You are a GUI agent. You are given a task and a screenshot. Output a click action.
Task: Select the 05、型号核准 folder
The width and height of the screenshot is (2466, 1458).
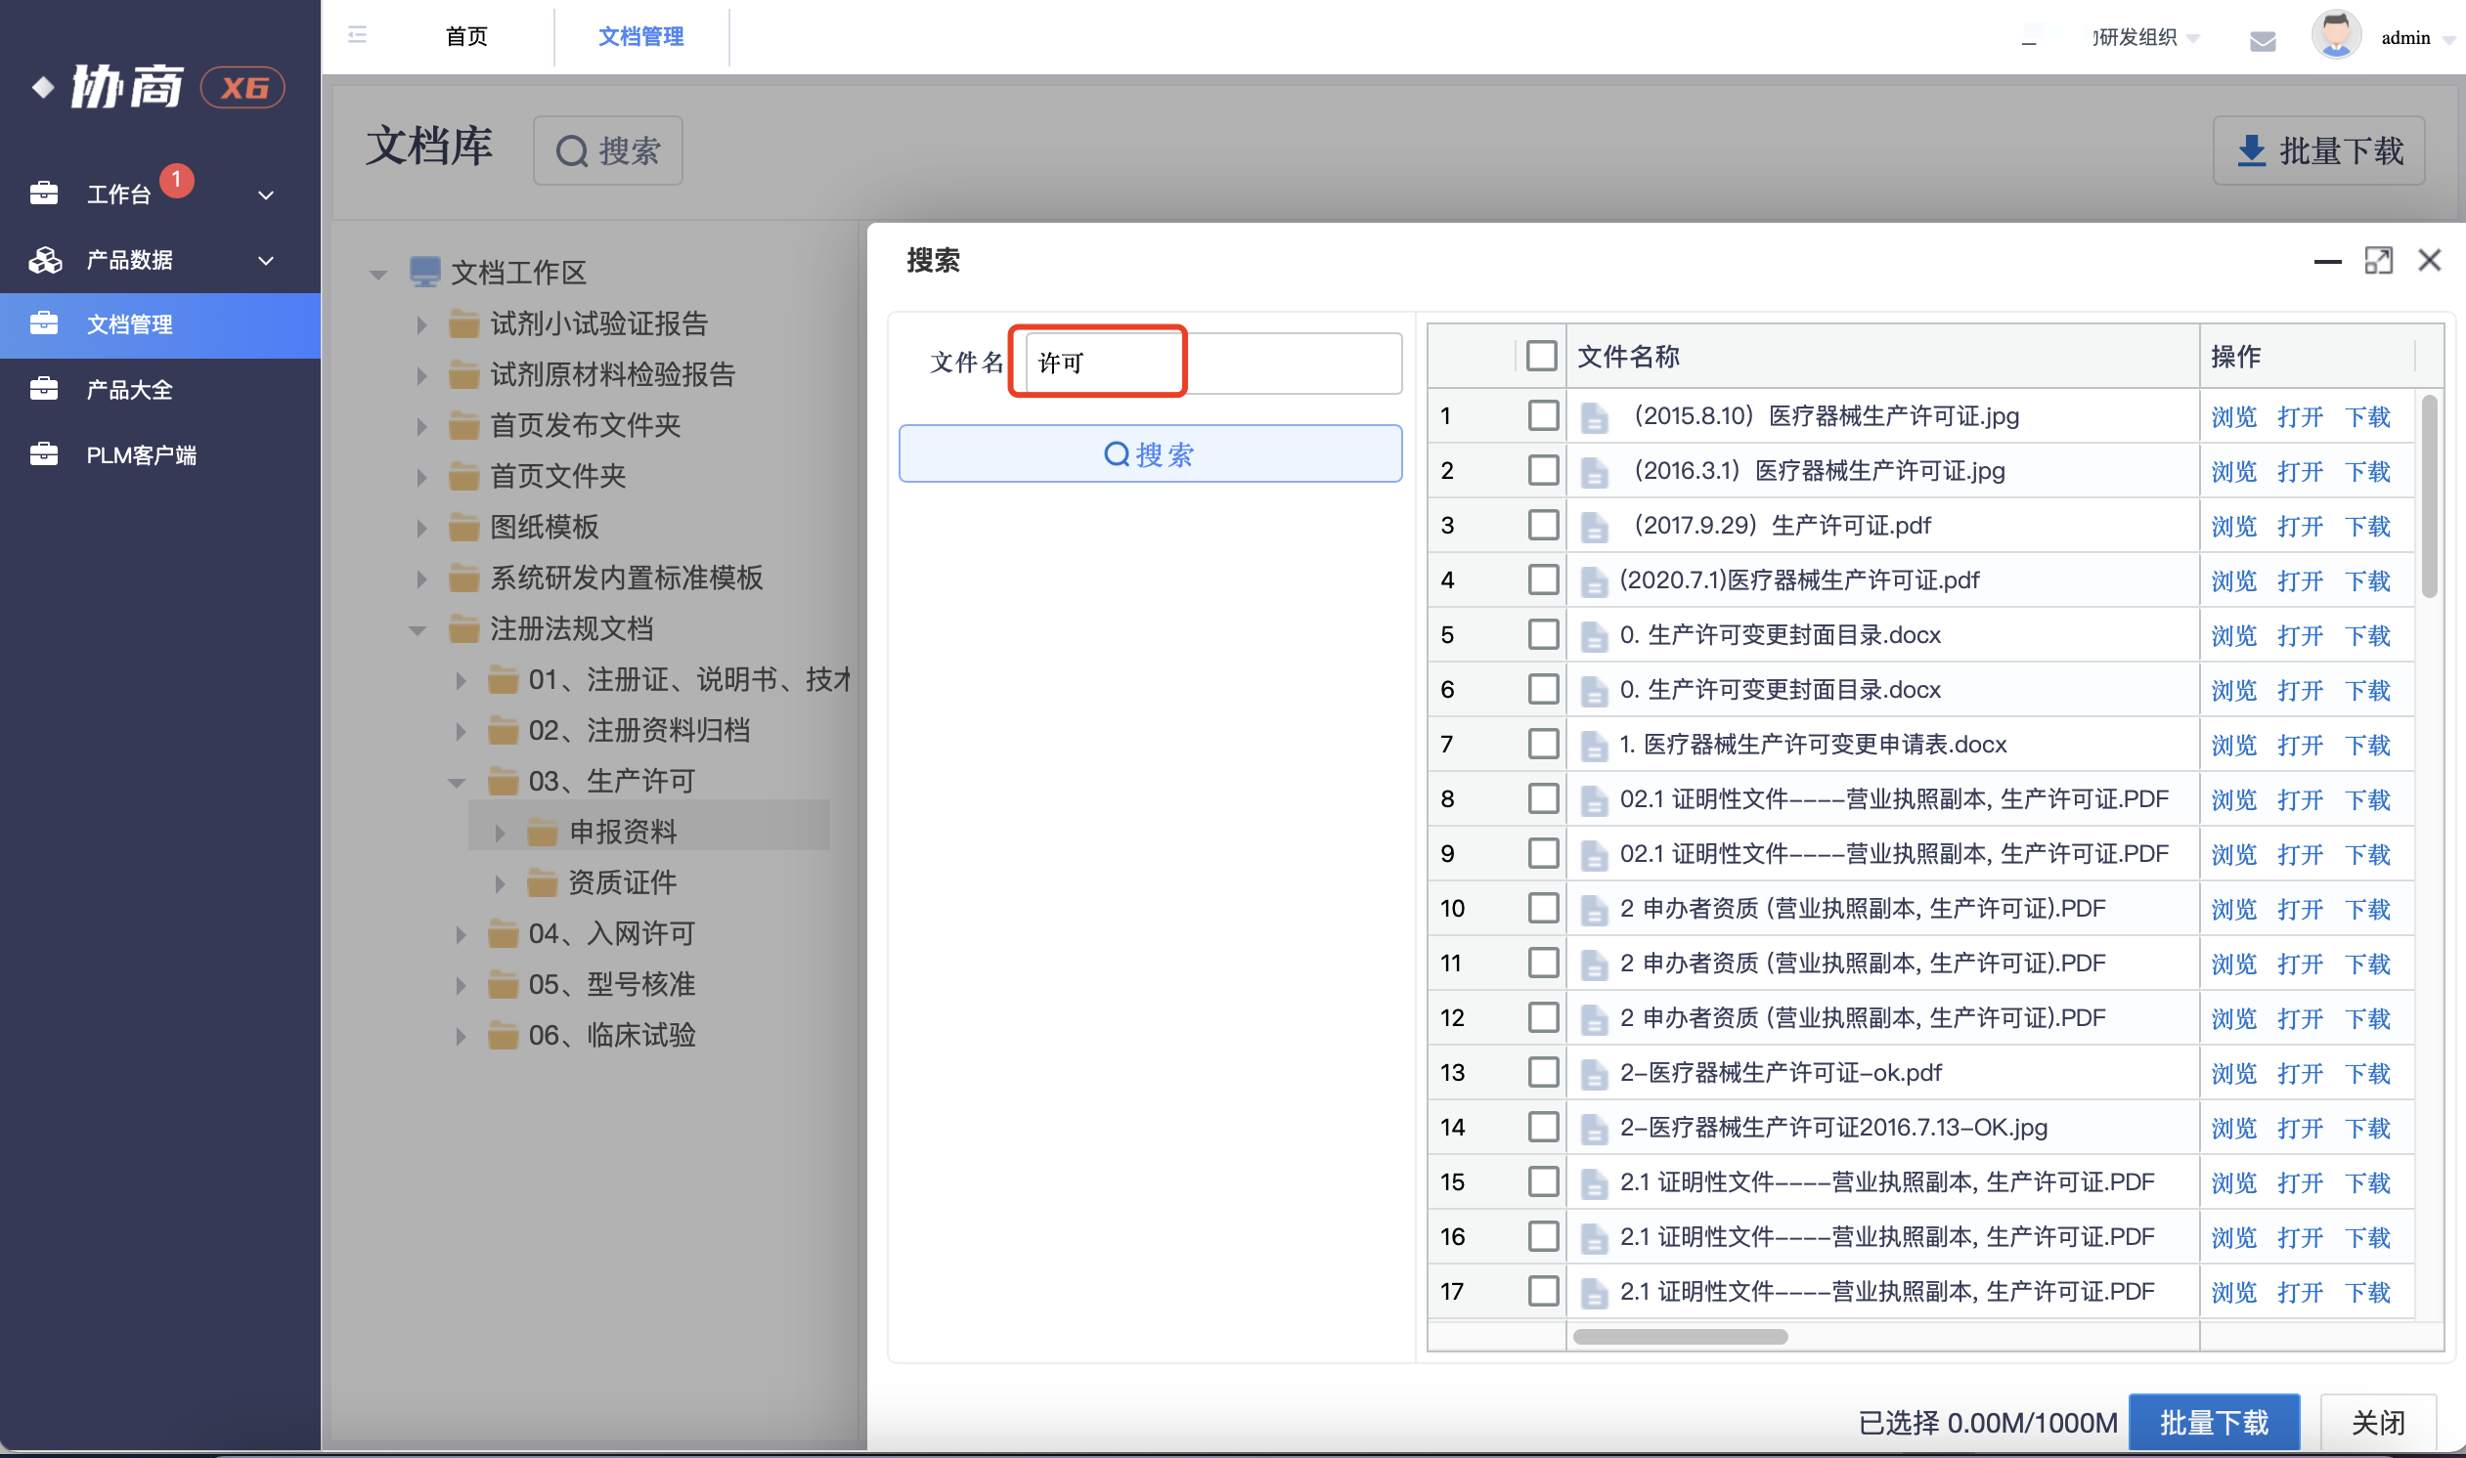tap(610, 984)
